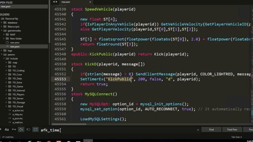Click the Find button

pyautogui.click(x=211, y=130)
